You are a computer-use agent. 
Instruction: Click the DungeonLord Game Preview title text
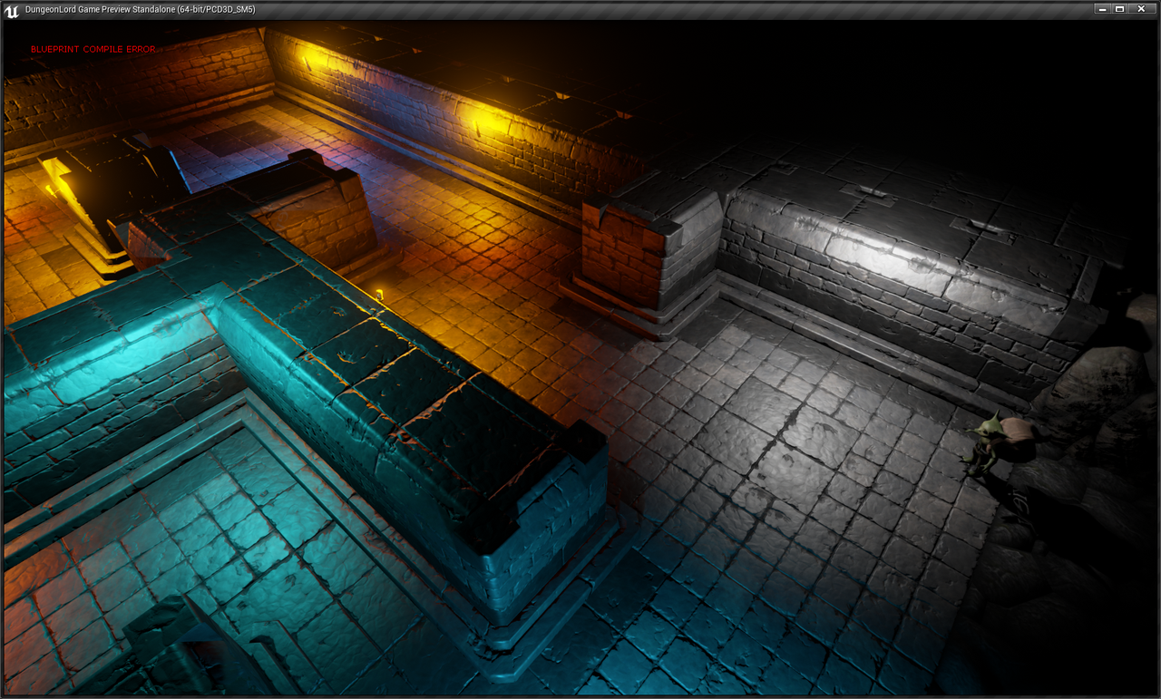coord(139,9)
